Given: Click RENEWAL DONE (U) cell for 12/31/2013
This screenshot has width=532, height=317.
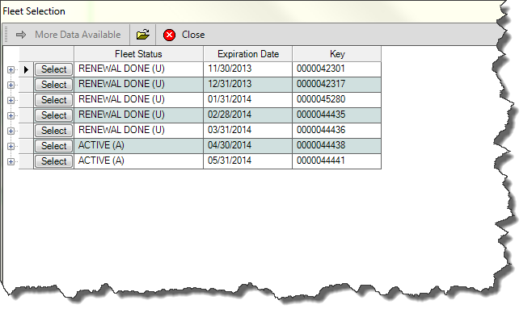Looking at the screenshot, I should (138, 85).
